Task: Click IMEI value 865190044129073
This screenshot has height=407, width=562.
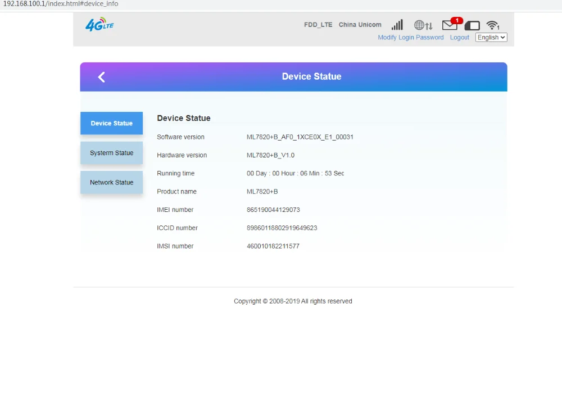Action: (x=273, y=210)
